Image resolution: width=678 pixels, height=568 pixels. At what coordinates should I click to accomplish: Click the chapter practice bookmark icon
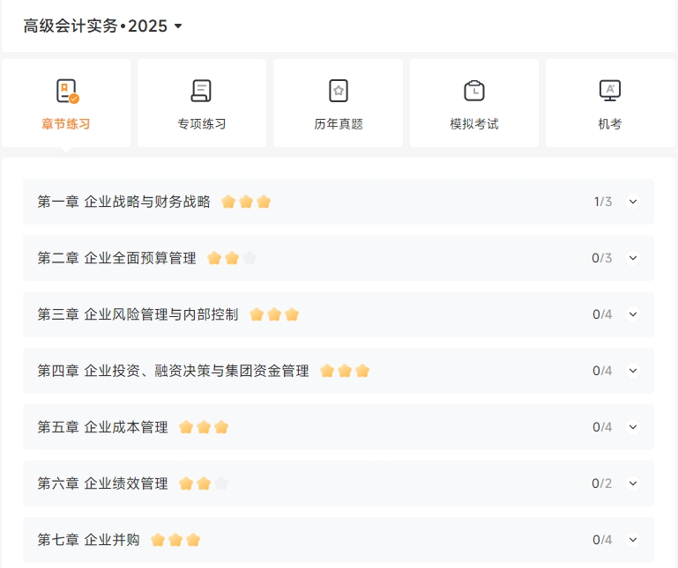tap(66, 91)
